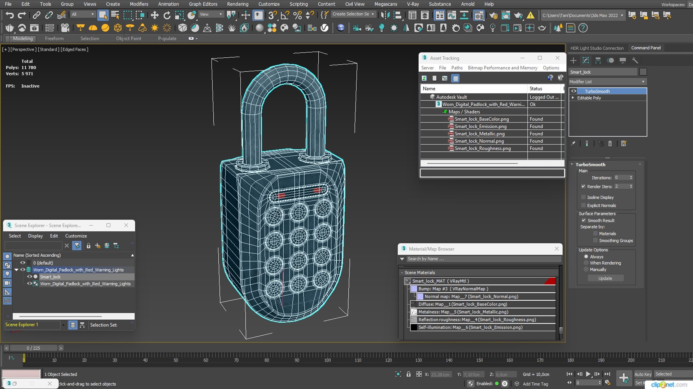
Task: Jump to the animation start frame
Action: tap(569, 374)
